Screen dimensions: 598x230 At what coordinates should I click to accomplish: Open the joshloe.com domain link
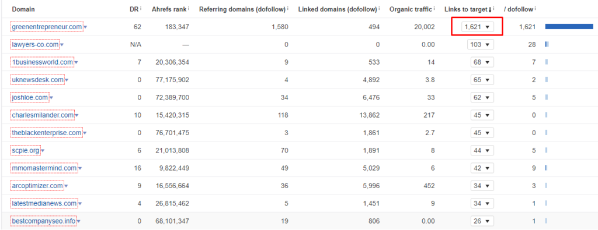[30, 97]
